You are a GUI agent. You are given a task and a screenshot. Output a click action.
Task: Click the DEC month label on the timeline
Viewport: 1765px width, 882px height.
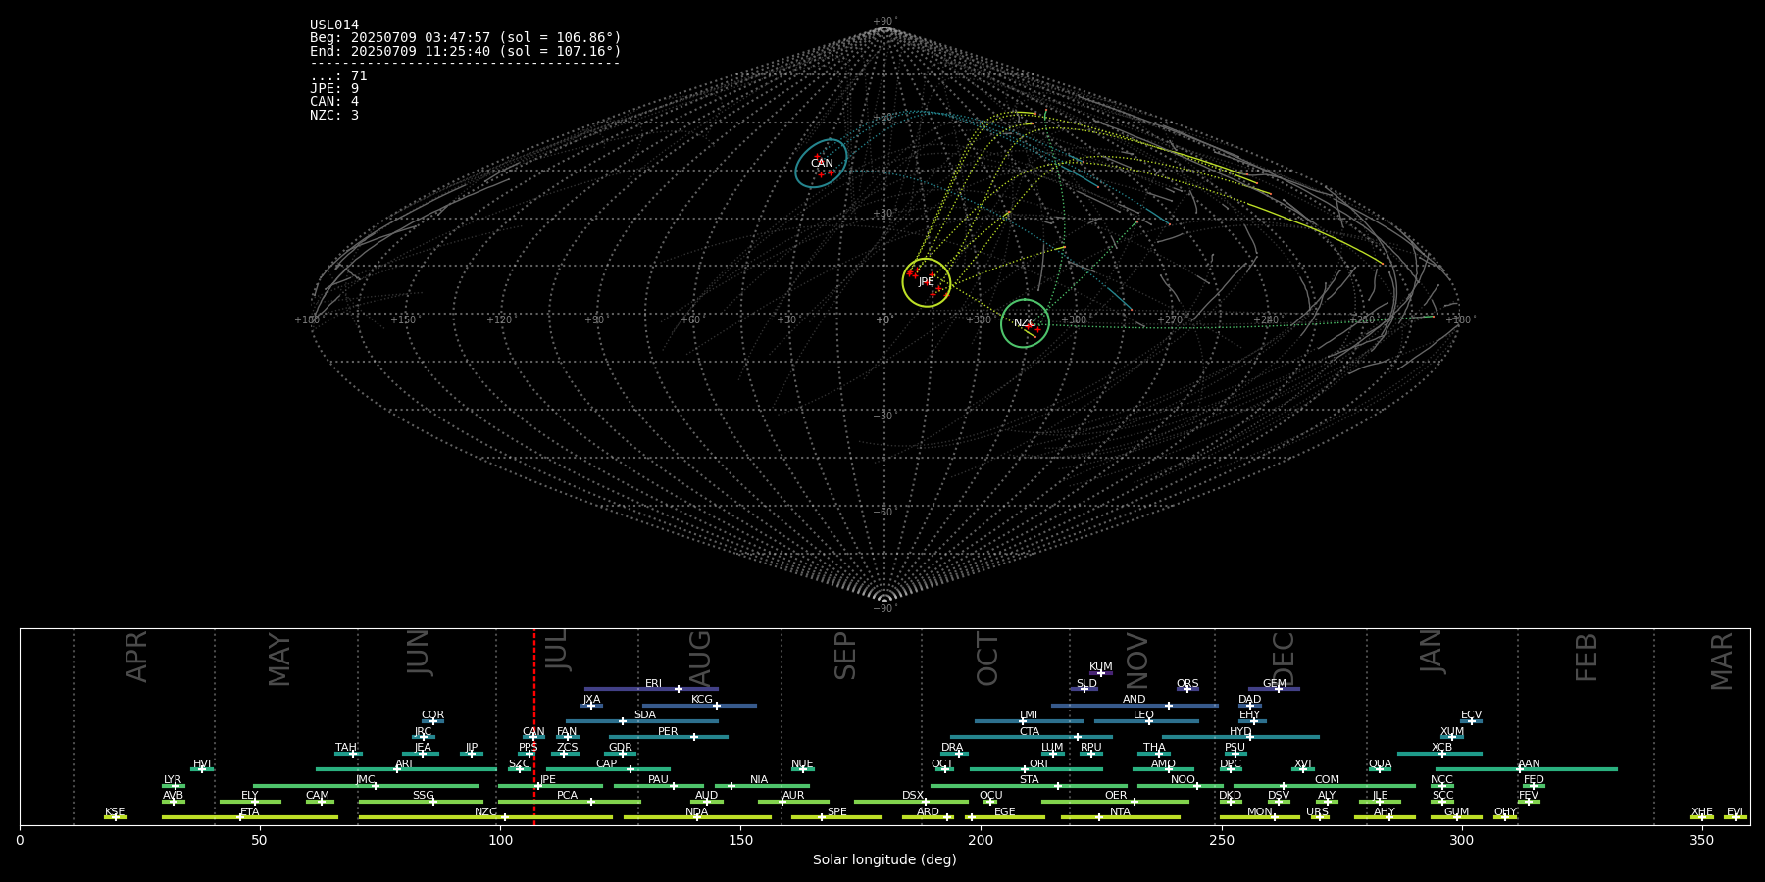[1284, 659]
